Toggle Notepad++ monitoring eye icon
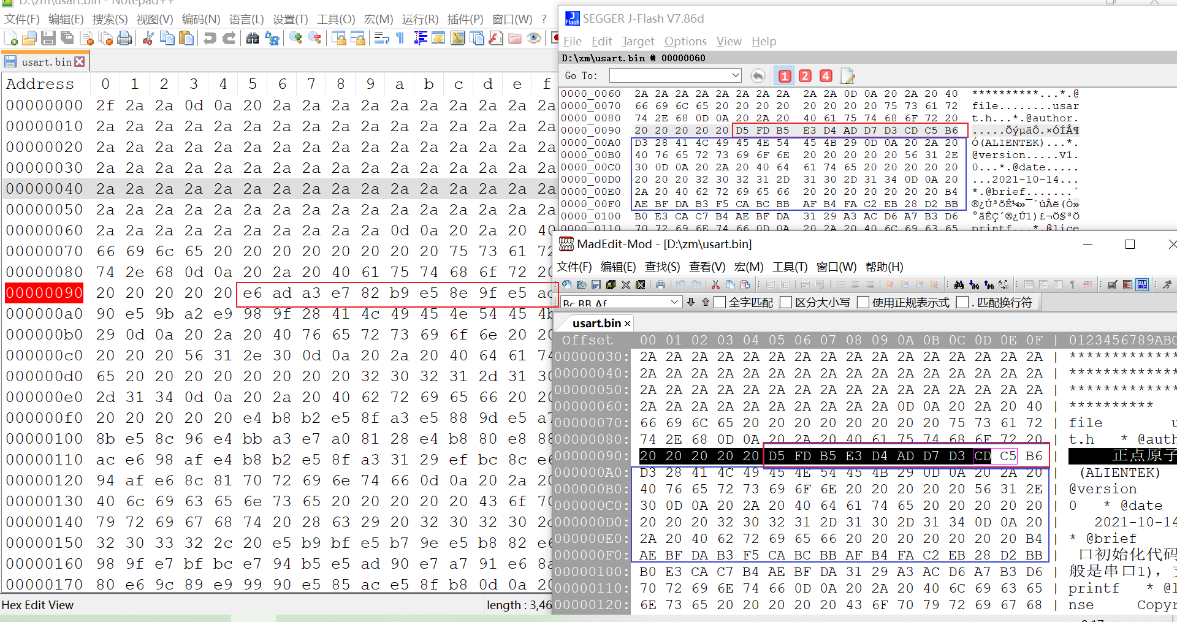 [x=534, y=39]
